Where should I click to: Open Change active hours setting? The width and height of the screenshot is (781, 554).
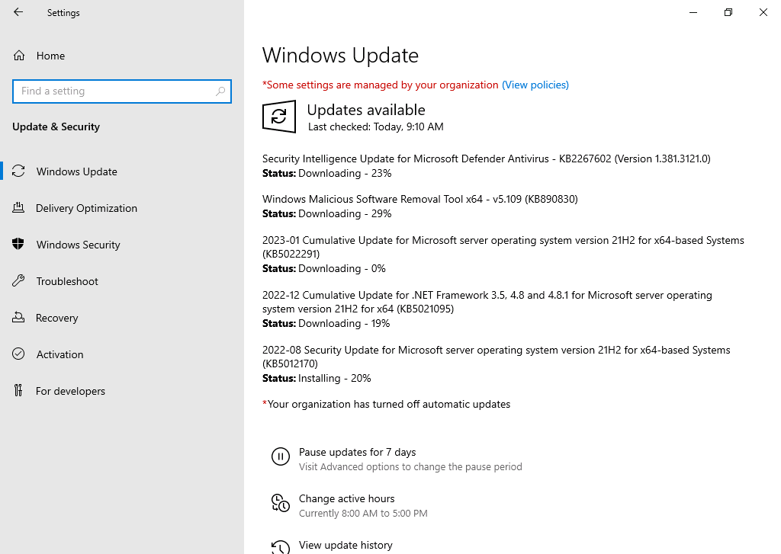coord(347,498)
